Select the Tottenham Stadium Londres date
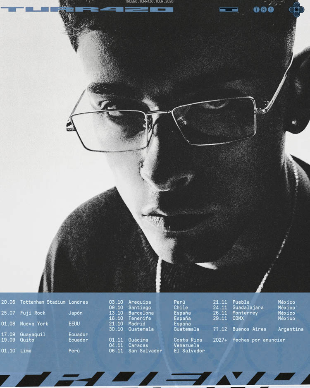The width and height of the screenshot is (310, 388). pyautogui.click(x=45, y=302)
